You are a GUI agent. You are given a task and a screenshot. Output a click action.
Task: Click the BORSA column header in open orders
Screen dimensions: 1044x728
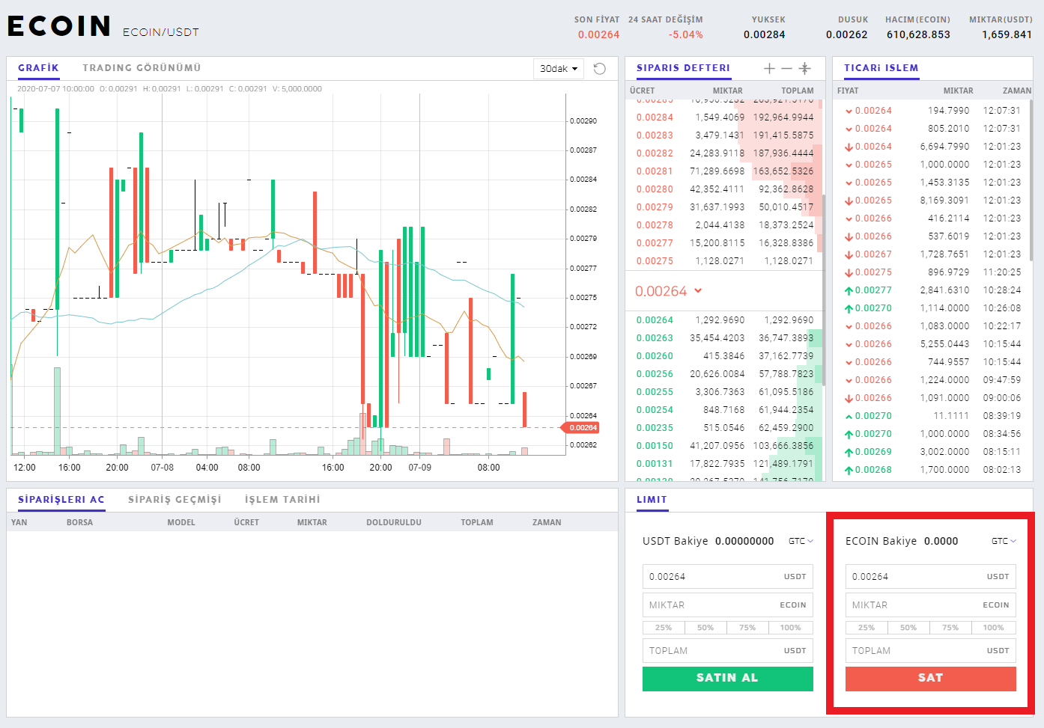[79, 522]
